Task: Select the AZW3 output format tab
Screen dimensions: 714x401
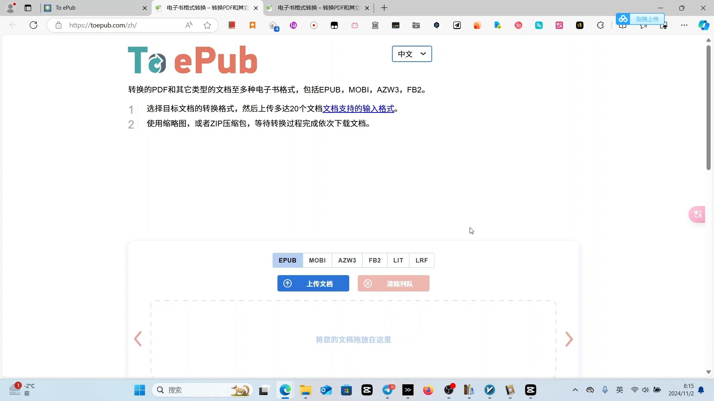Action: tap(347, 260)
